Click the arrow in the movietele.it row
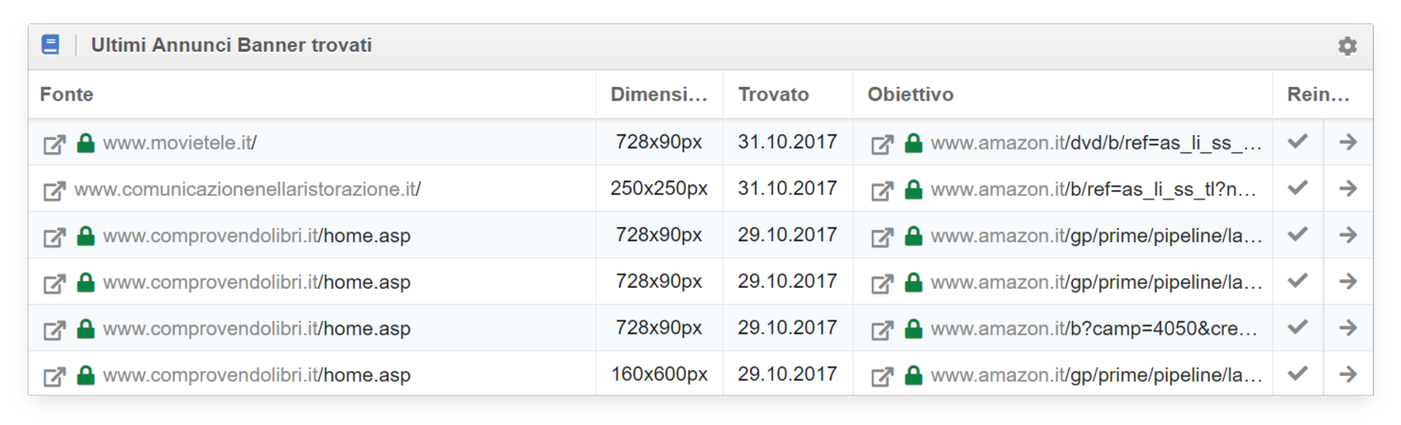Image resolution: width=1401 pixels, height=425 pixels. 1348,142
